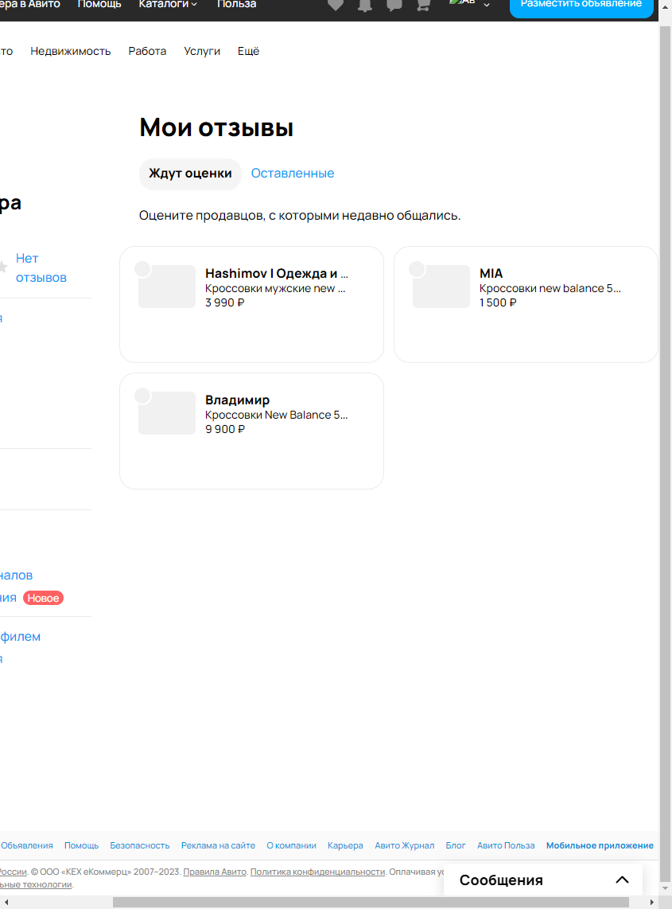Open Hashimov seller review card title
This screenshot has height=909, width=672.
(x=276, y=273)
